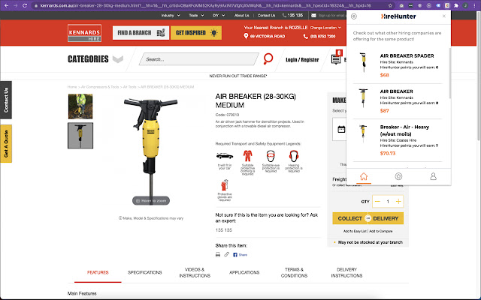Click the Contact Us link in top bar
The image size is (481, 300).
pyautogui.click(x=266, y=15)
